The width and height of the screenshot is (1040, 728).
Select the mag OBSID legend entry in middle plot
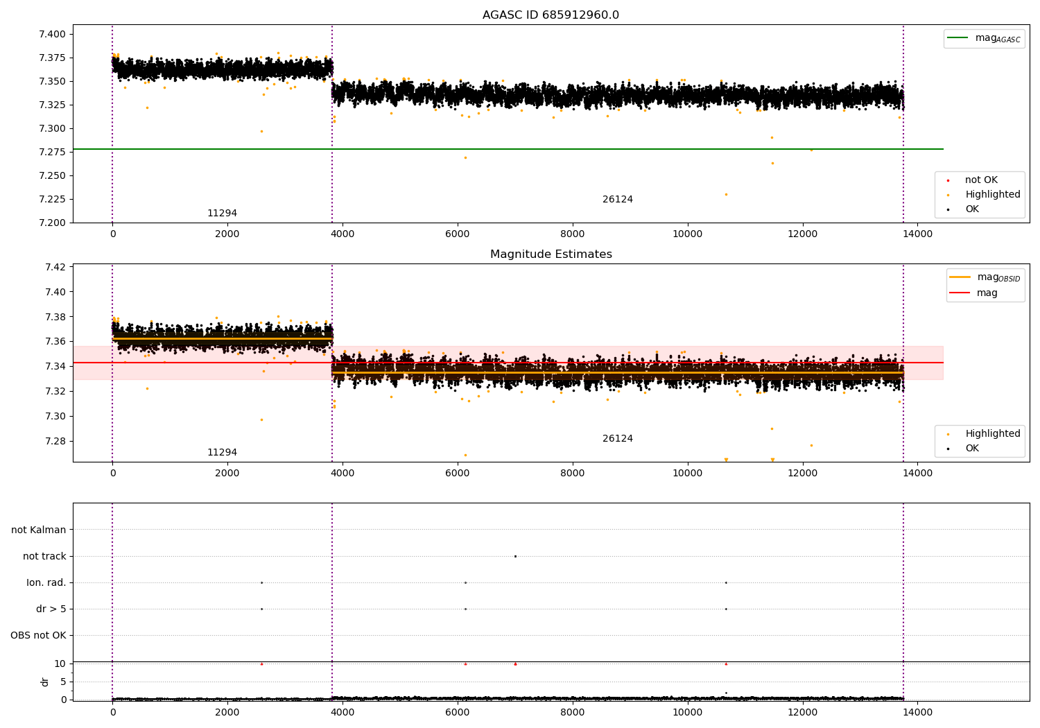tap(985, 277)
